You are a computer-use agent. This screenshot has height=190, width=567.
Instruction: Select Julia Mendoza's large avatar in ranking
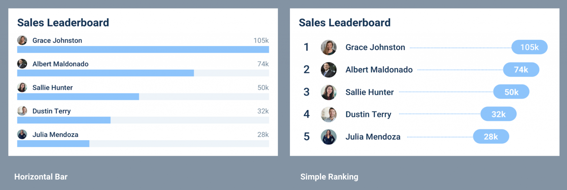click(329, 137)
